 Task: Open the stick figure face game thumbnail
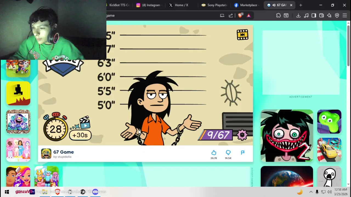point(329,176)
